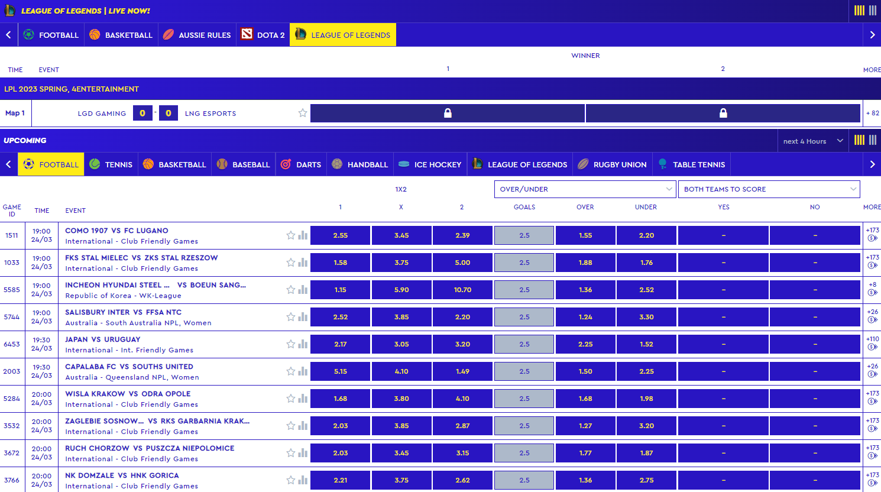Show previous live sports with left arrow
This screenshot has width=881, height=492.
click(8, 35)
